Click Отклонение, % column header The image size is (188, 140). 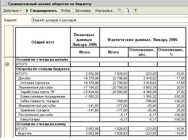171,52
